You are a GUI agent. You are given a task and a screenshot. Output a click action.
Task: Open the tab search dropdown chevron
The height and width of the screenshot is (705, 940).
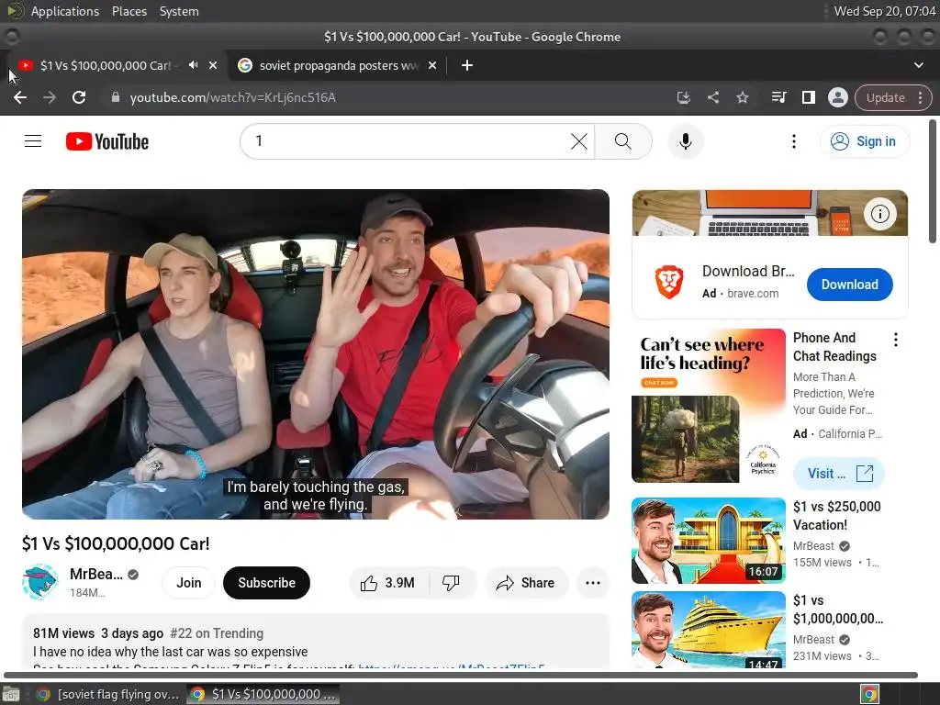point(918,65)
